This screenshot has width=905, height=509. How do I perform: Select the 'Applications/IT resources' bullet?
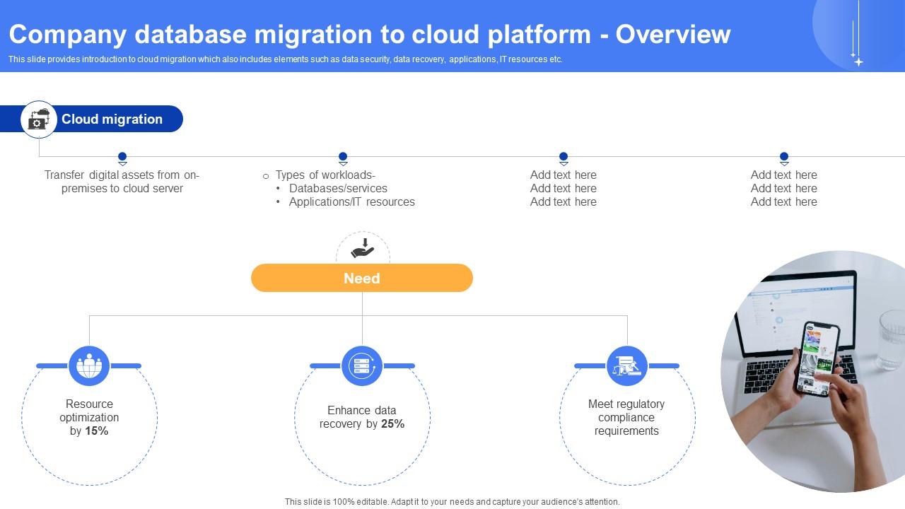(x=351, y=201)
